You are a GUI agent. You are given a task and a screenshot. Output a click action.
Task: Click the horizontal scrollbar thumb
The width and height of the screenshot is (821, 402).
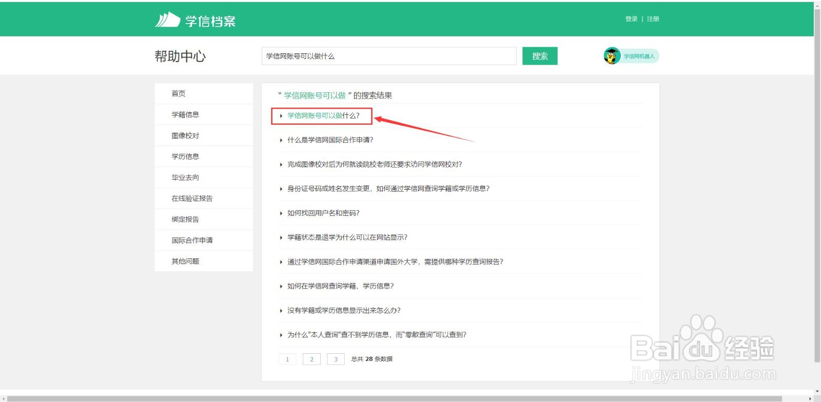pos(394,398)
